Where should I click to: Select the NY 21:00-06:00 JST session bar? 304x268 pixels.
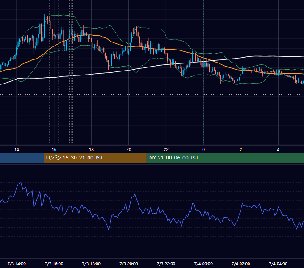click(x=225, y=158)
